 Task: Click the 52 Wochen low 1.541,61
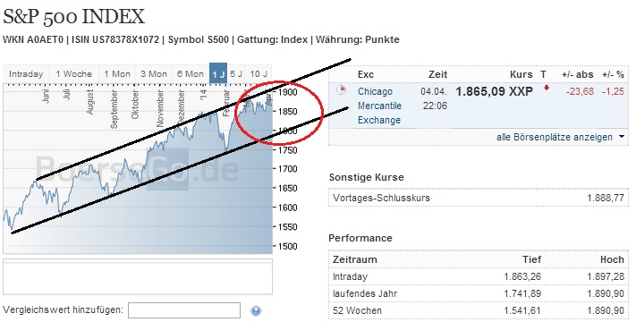coord(522,310)
